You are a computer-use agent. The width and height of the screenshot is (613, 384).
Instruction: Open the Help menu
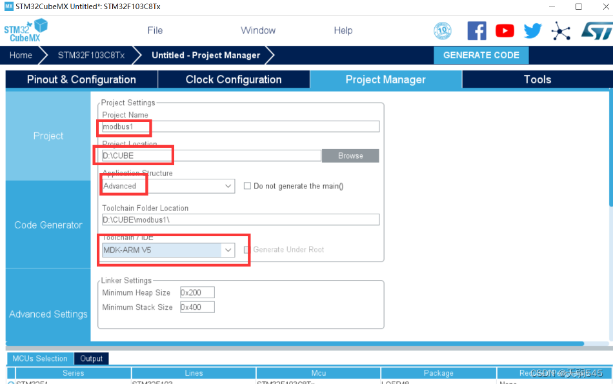343,30
